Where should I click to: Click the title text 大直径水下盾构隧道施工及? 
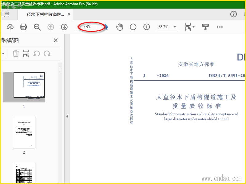(x=196, y=97)
